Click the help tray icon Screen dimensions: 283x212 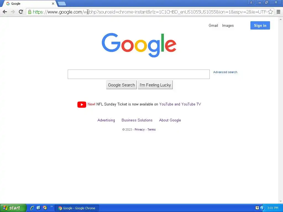tap(257, 208)
